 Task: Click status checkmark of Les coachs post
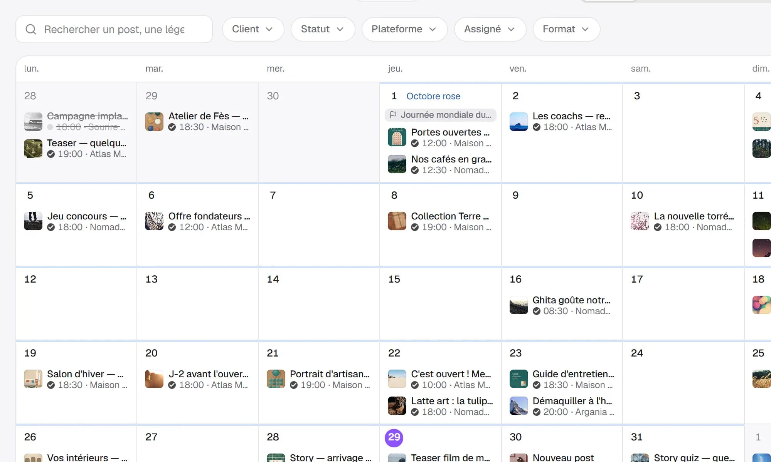[537, 127]
